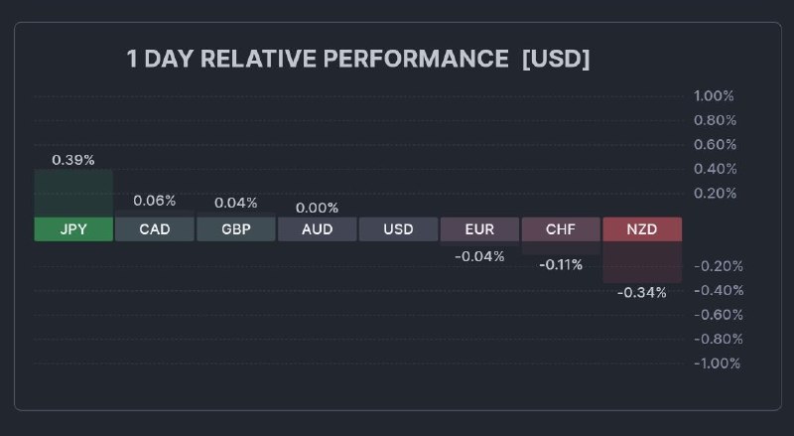The height and width of the screenshot is (436, 794).
Task: Click the red NZD performance bar
Action: click(642, 262)
